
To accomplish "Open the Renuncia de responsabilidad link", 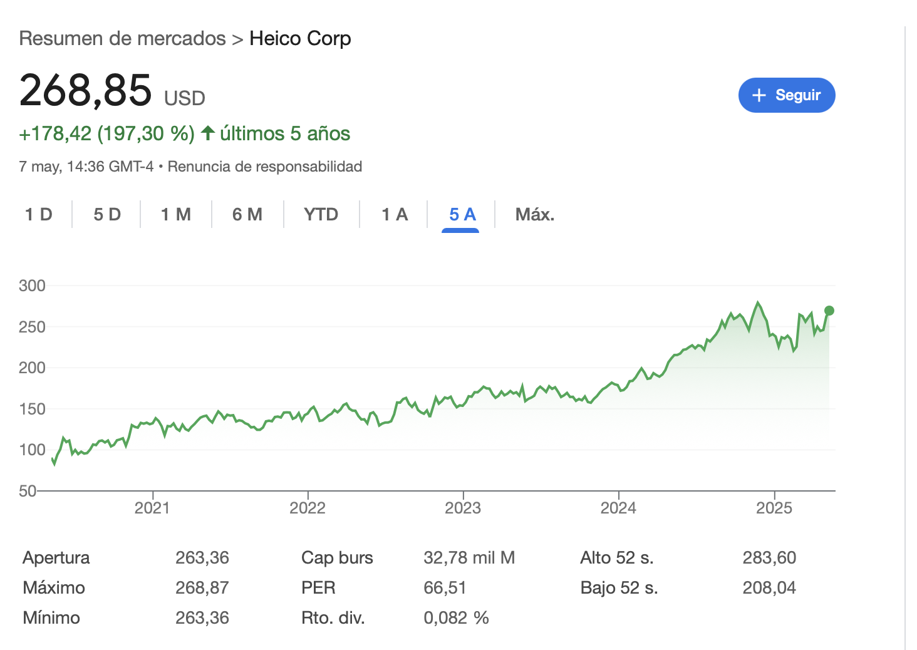I will click(x=265, y=167).
